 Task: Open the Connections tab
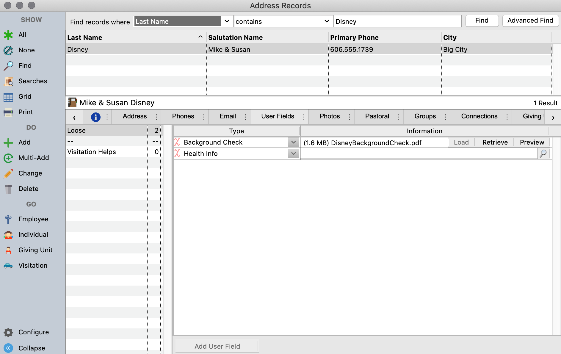coord(479,116)
